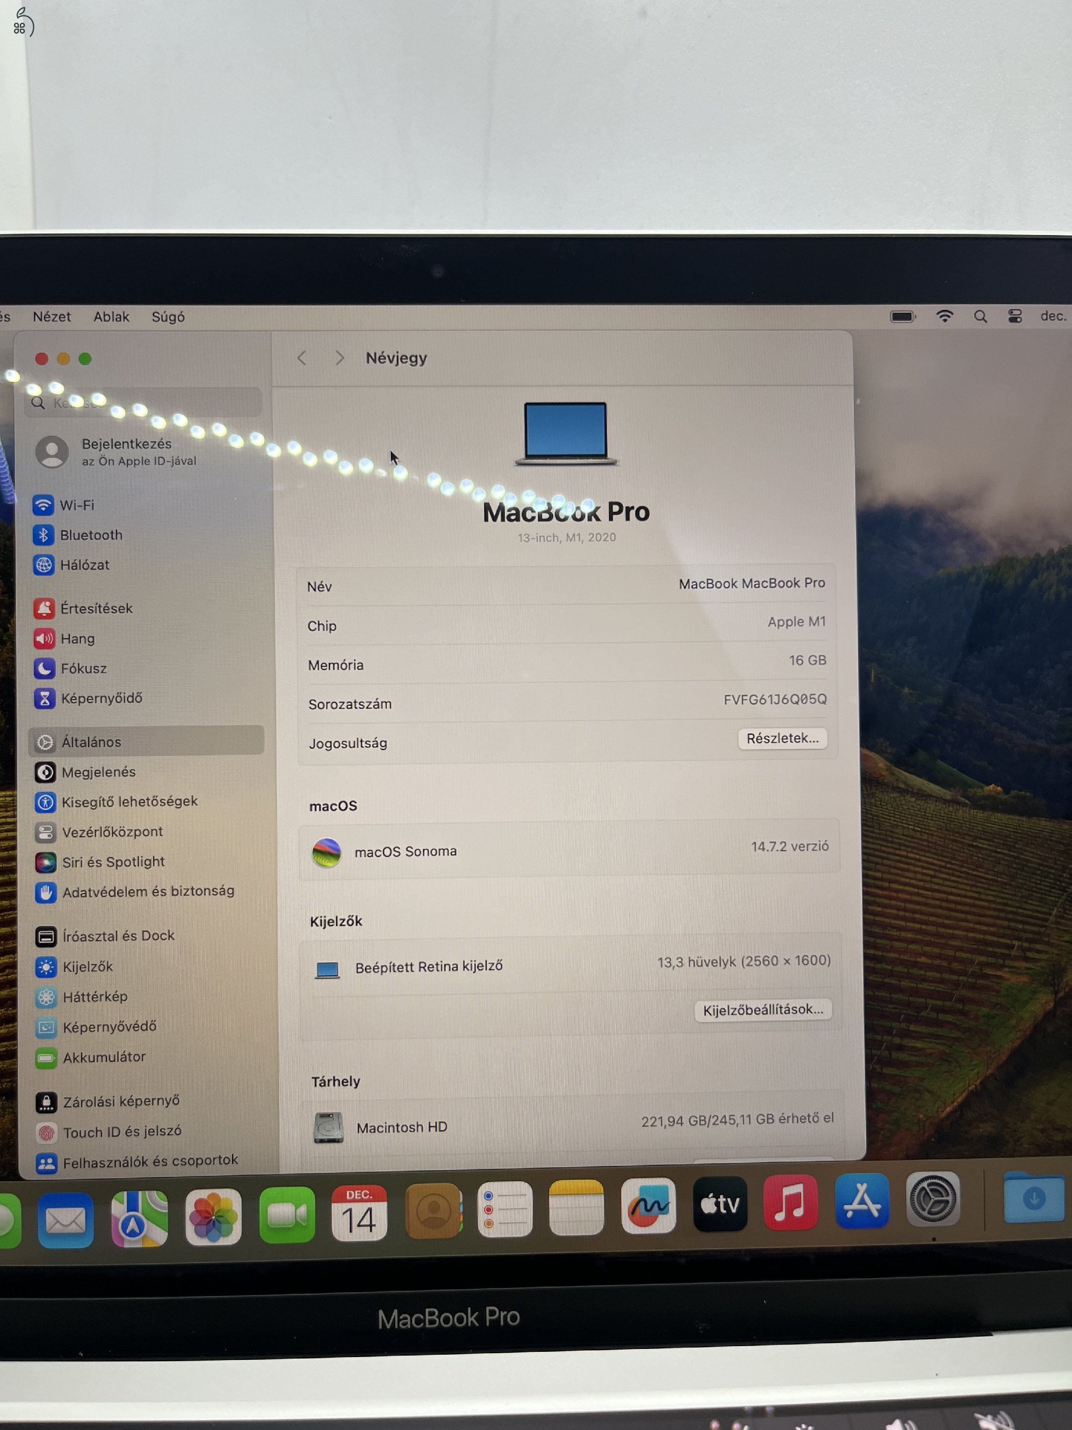Click the Részletek... button

click(x=782, y=738)
